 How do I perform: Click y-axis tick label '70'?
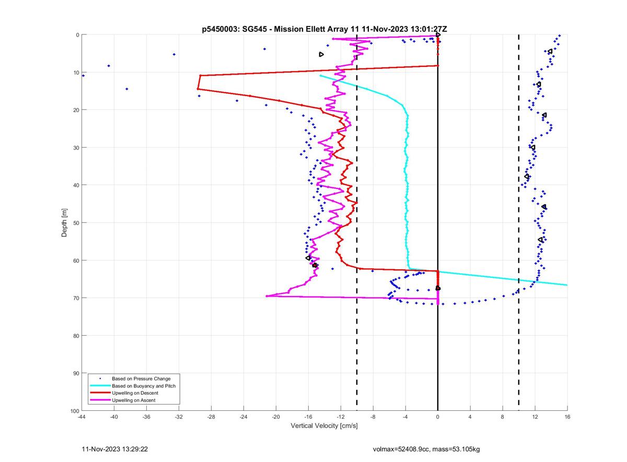[x=75, y=298]
